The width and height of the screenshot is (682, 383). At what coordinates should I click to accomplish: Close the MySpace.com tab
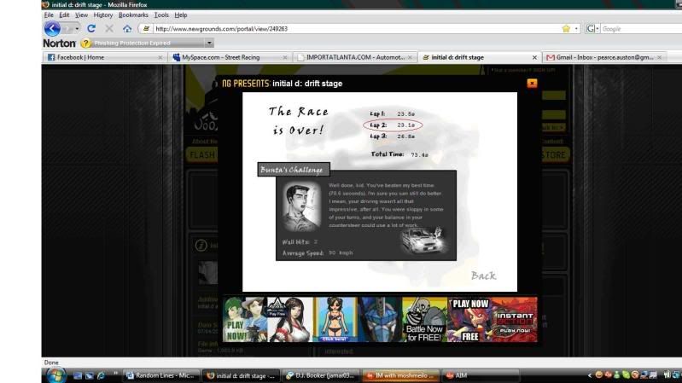tap(285, 57)
